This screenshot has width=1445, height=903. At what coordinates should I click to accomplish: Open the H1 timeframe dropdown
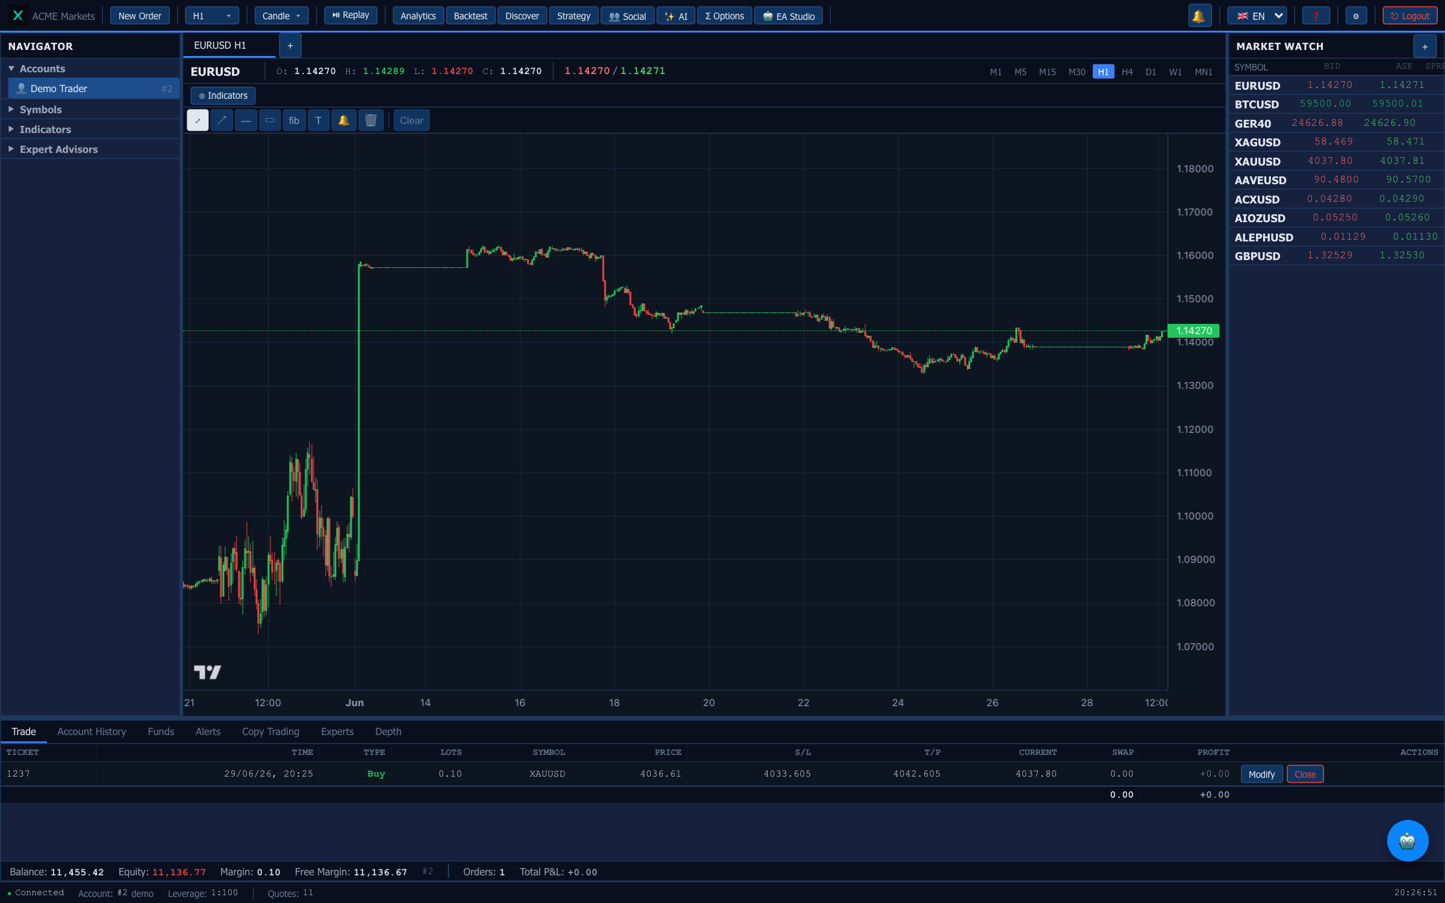click(x=211, y=16)
